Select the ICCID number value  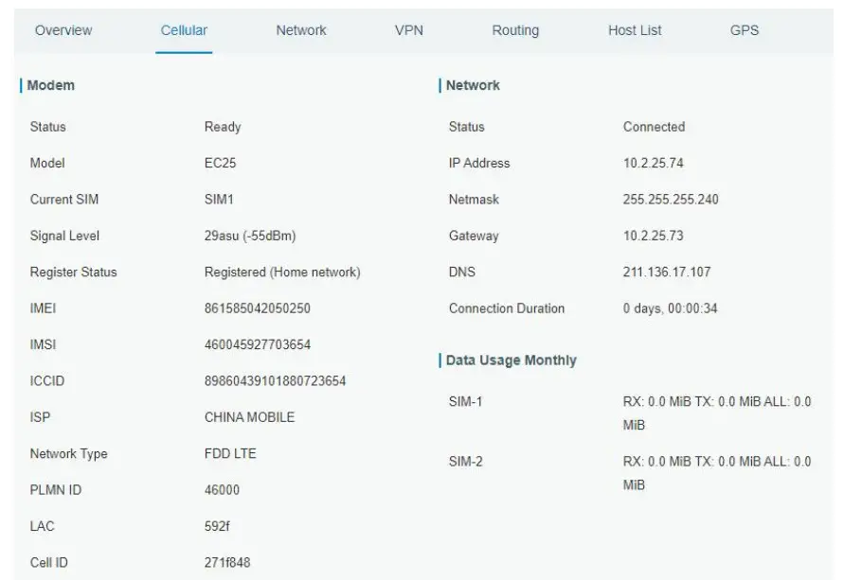pyautogui.click(x=276, y=381)
